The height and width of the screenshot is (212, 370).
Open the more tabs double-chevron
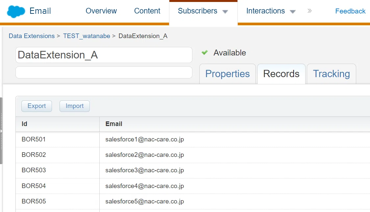[x=309, y=11]
